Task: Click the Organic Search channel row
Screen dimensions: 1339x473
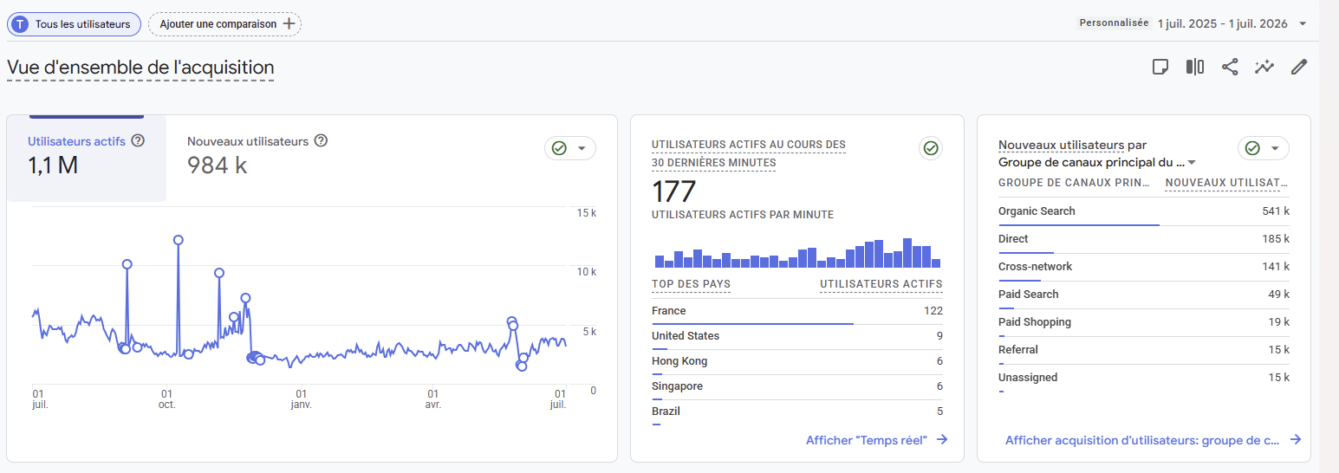Action: click(x=1143, y=211)
